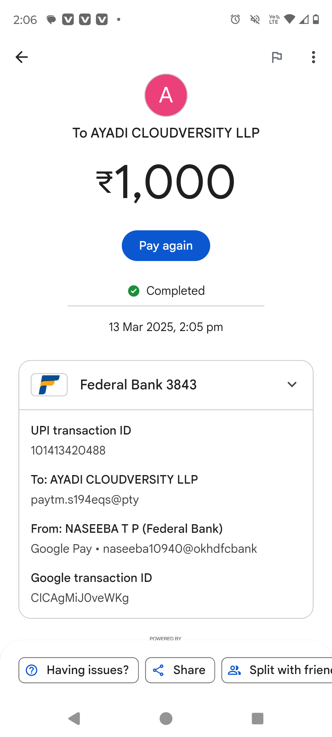This screenshot has height=737, width=332.
Task: Tap the Google transaction ID value
Action: click(x=80, y=598)
